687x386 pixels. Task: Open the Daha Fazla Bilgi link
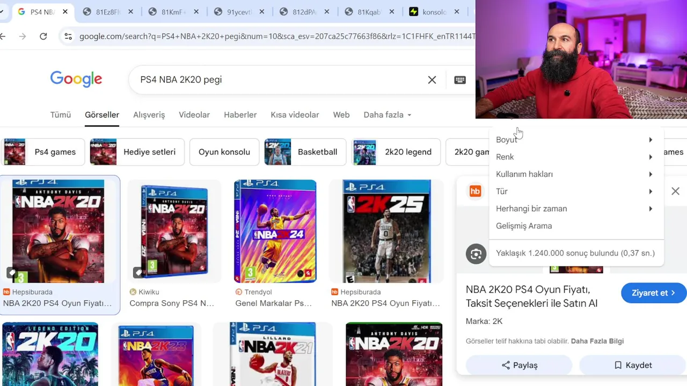[x=597, y=341]
